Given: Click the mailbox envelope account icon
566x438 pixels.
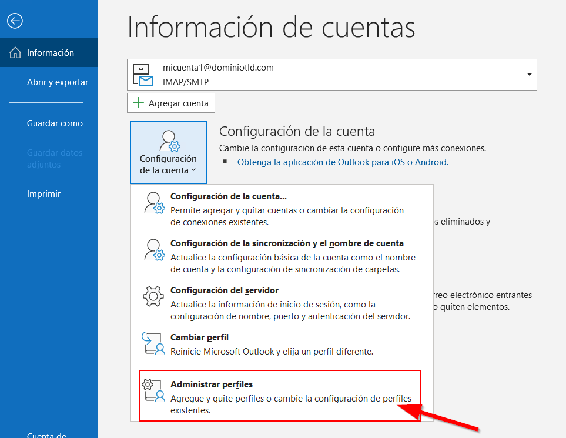Looking at the screenshot, I should 143,75.
